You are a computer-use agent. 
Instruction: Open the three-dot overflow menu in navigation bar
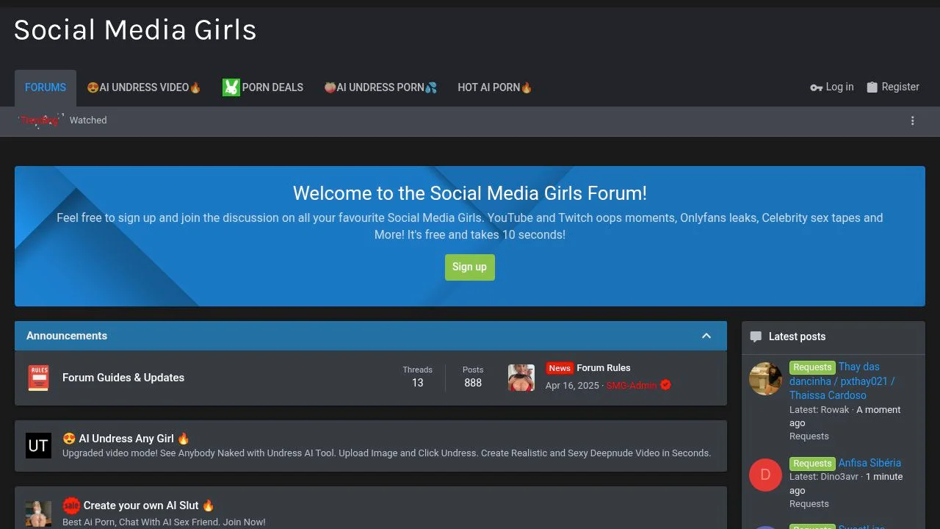click(x=913, y=120)
